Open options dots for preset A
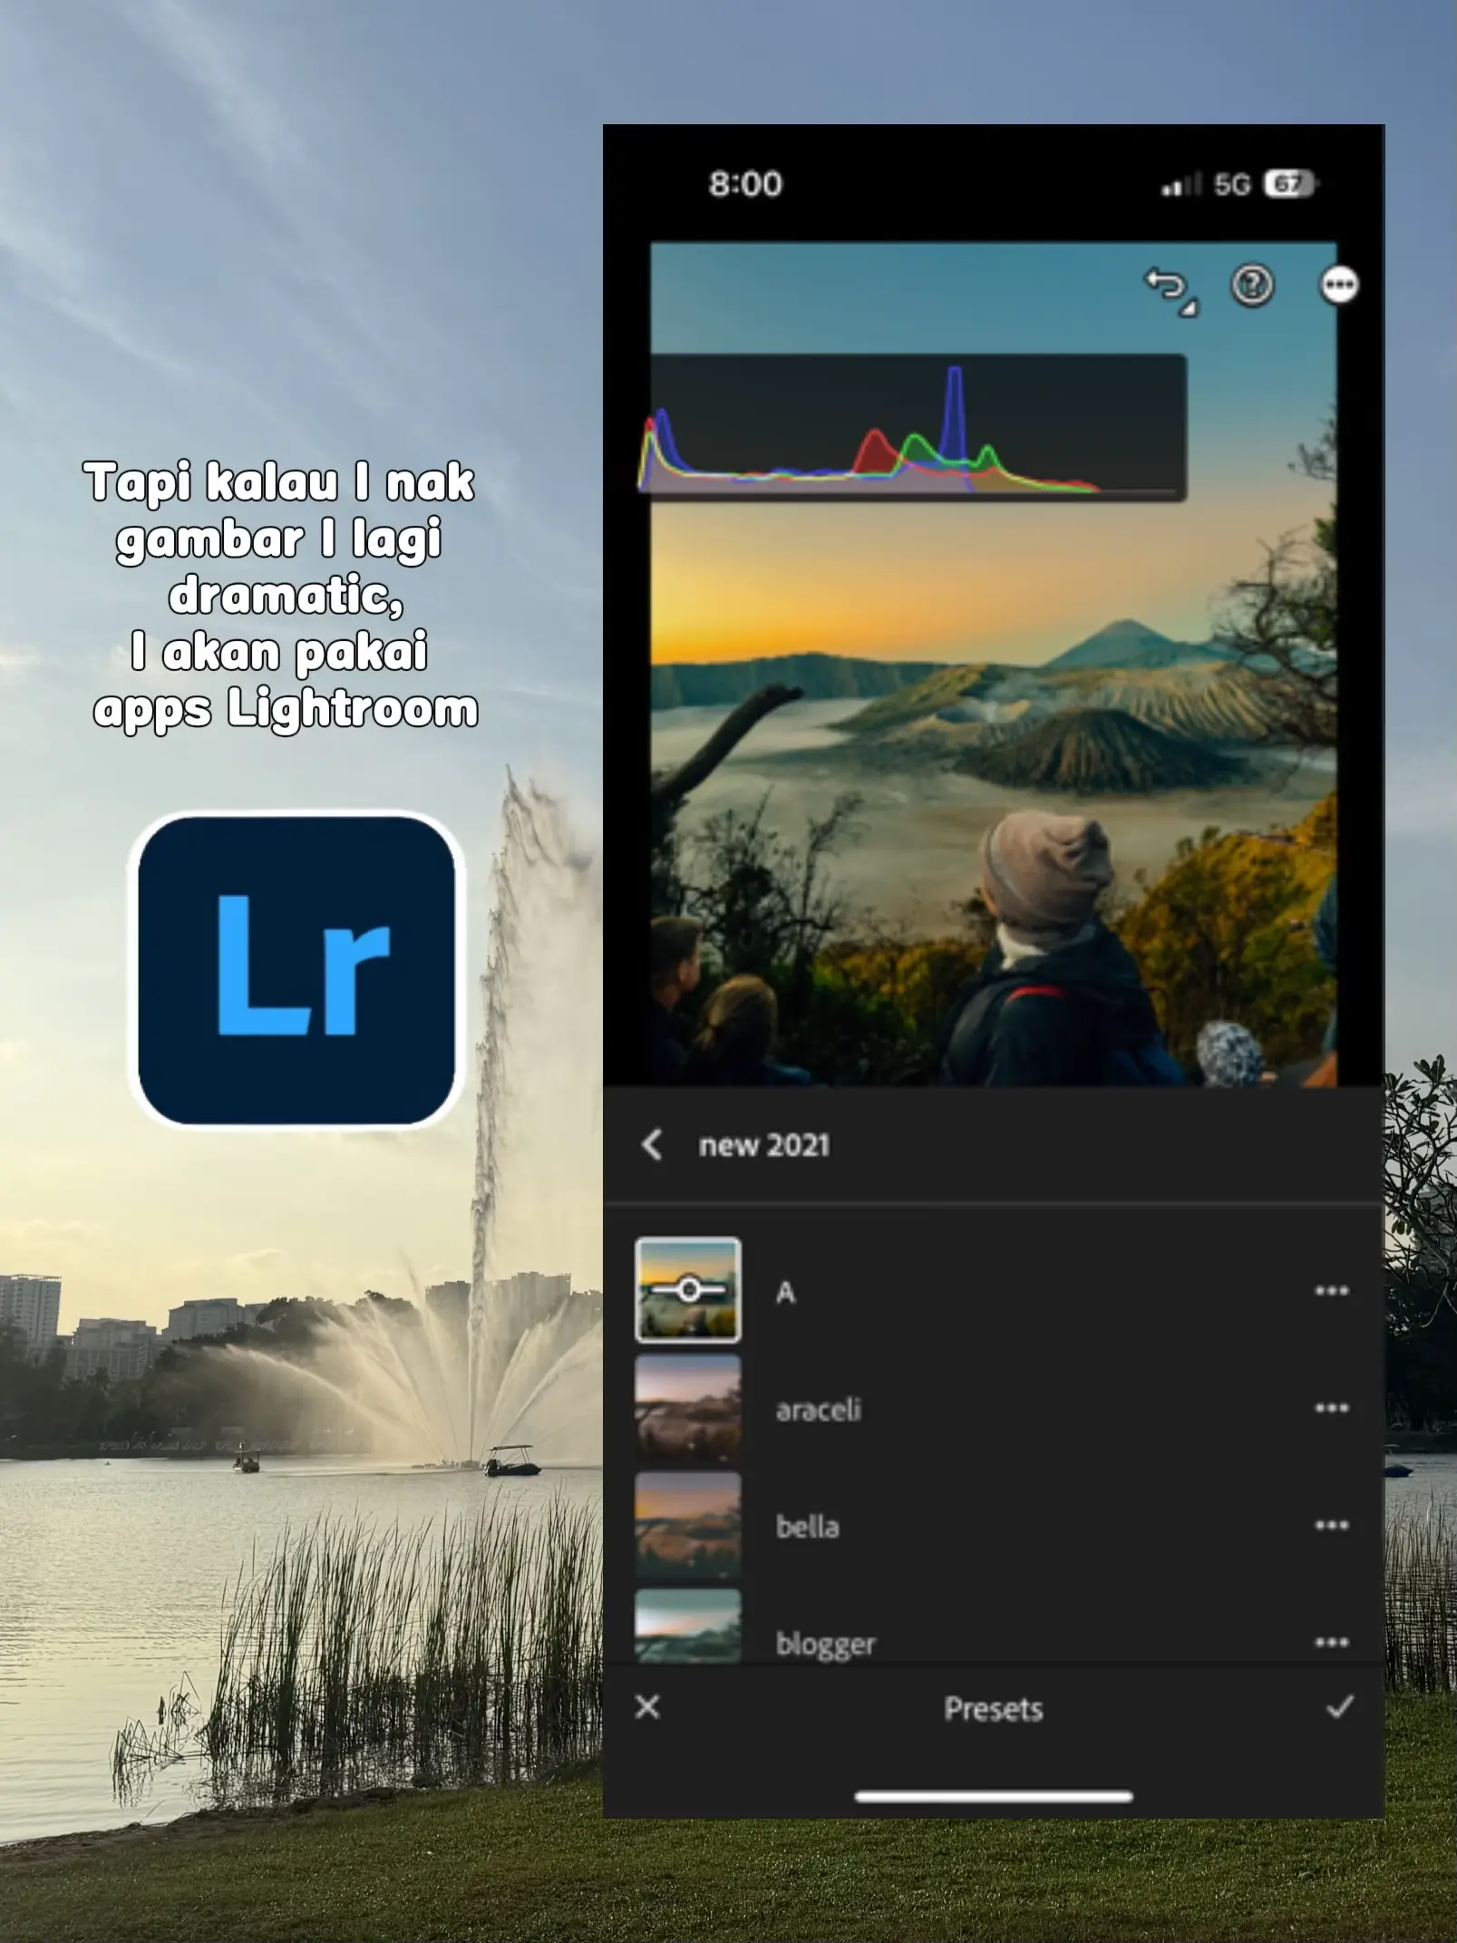Screen dimensions: 1457x1943 (x=1331, y=1290)
